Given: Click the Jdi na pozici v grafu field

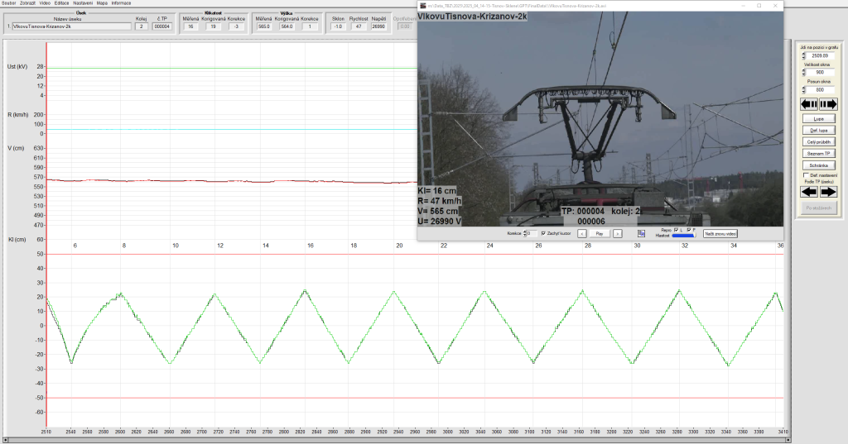Looking at the screenshot, I should (821, 55).
